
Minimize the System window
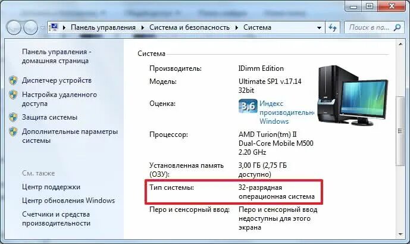pyautogui.click(x=353, y=7)
